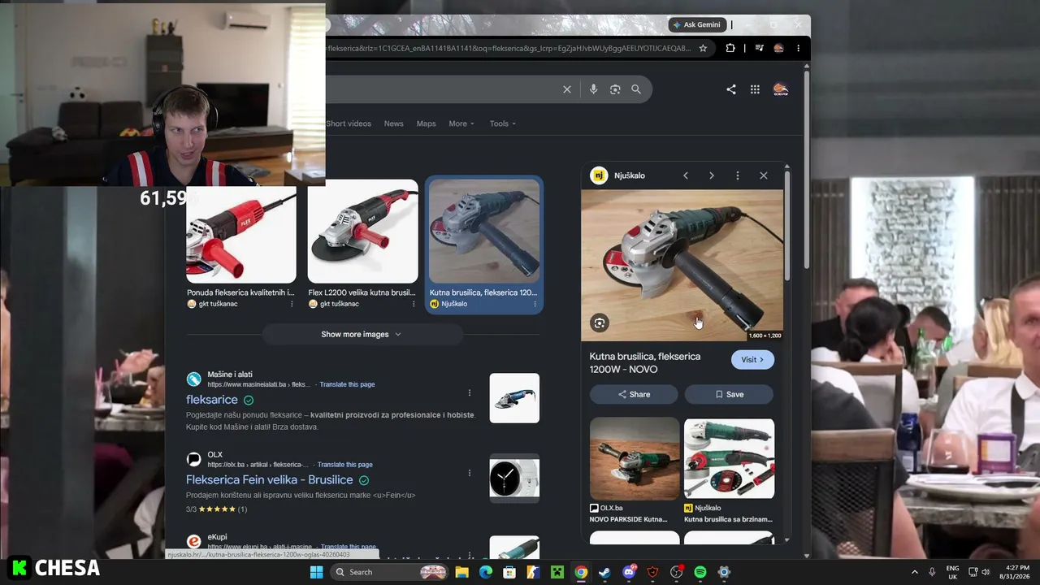Open the Flex L2200 grinder image thumbnail
The height and width of the screenshot is (585, 1040).
pyautogui.click(x=363, y=232)
